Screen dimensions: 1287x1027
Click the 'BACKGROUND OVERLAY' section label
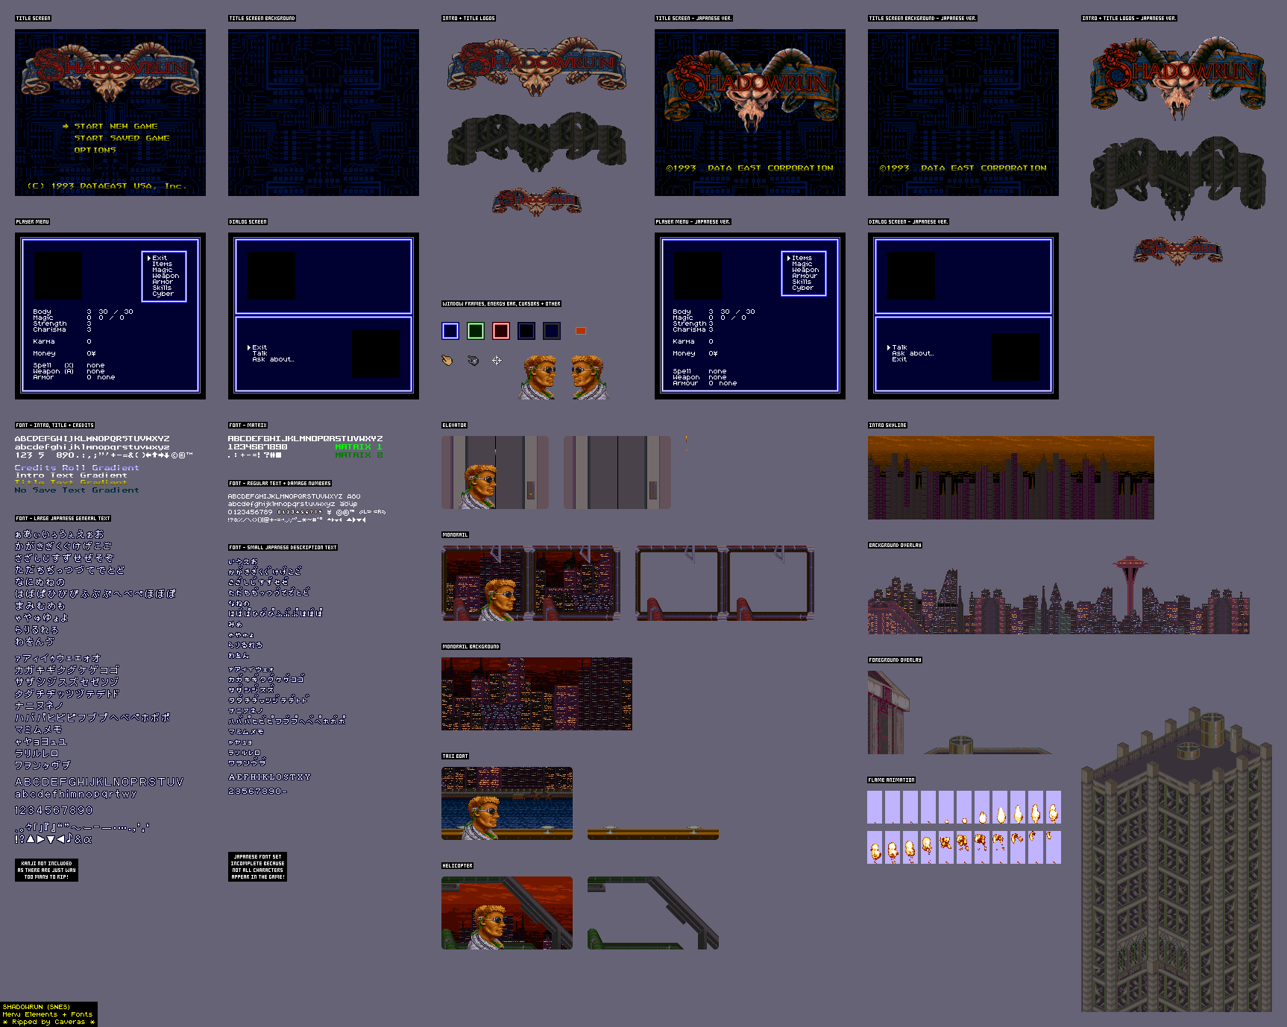coord(896,546)
